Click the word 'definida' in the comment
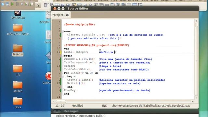 [x=106, y=52]
